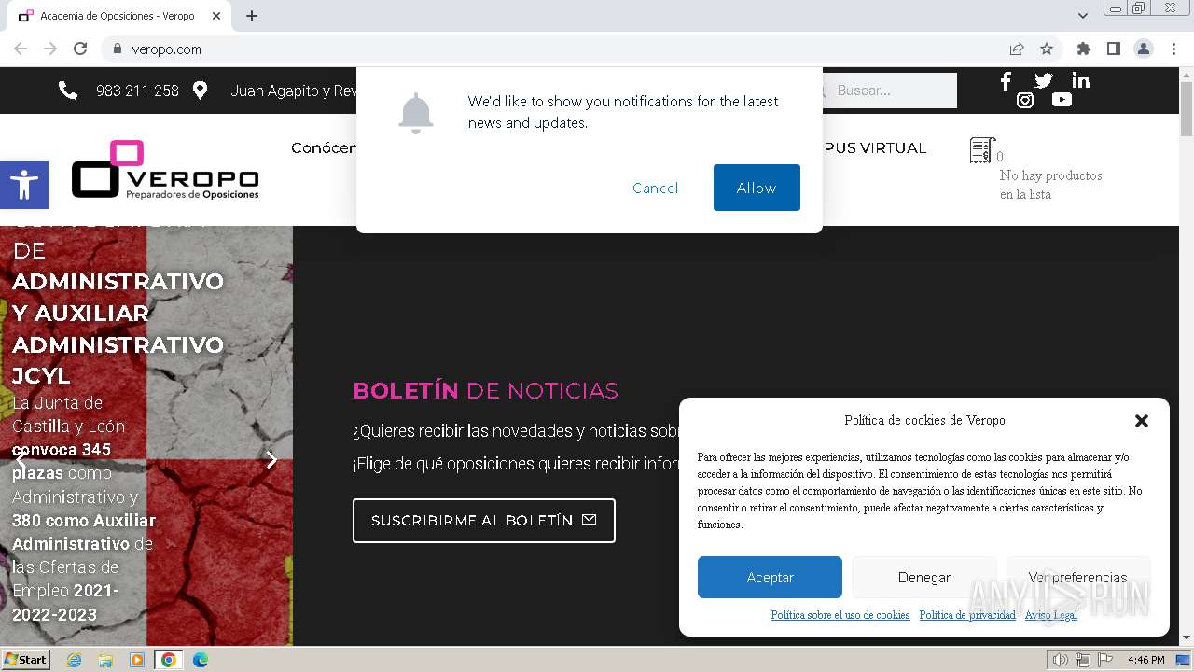Bookmark this page with star icon
Screen dimensions: 1194x672
[x=1047, y=49]
